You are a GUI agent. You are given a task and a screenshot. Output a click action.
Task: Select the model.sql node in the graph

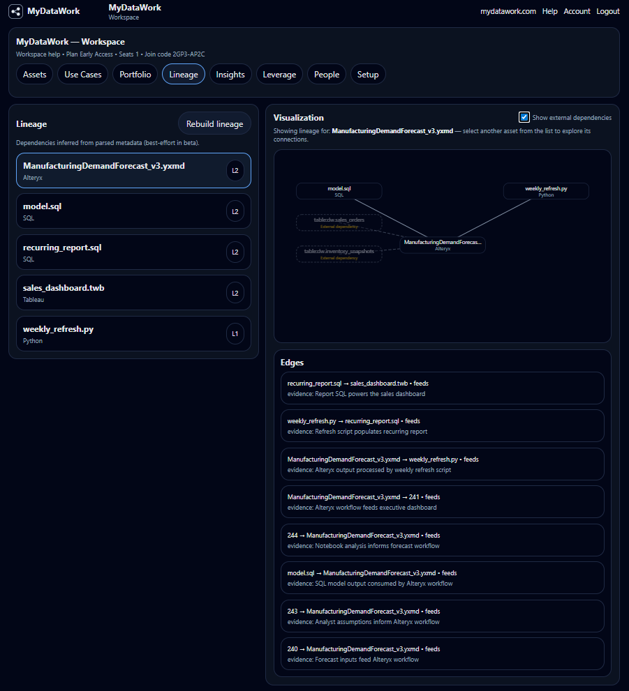[x=339, y=191]
